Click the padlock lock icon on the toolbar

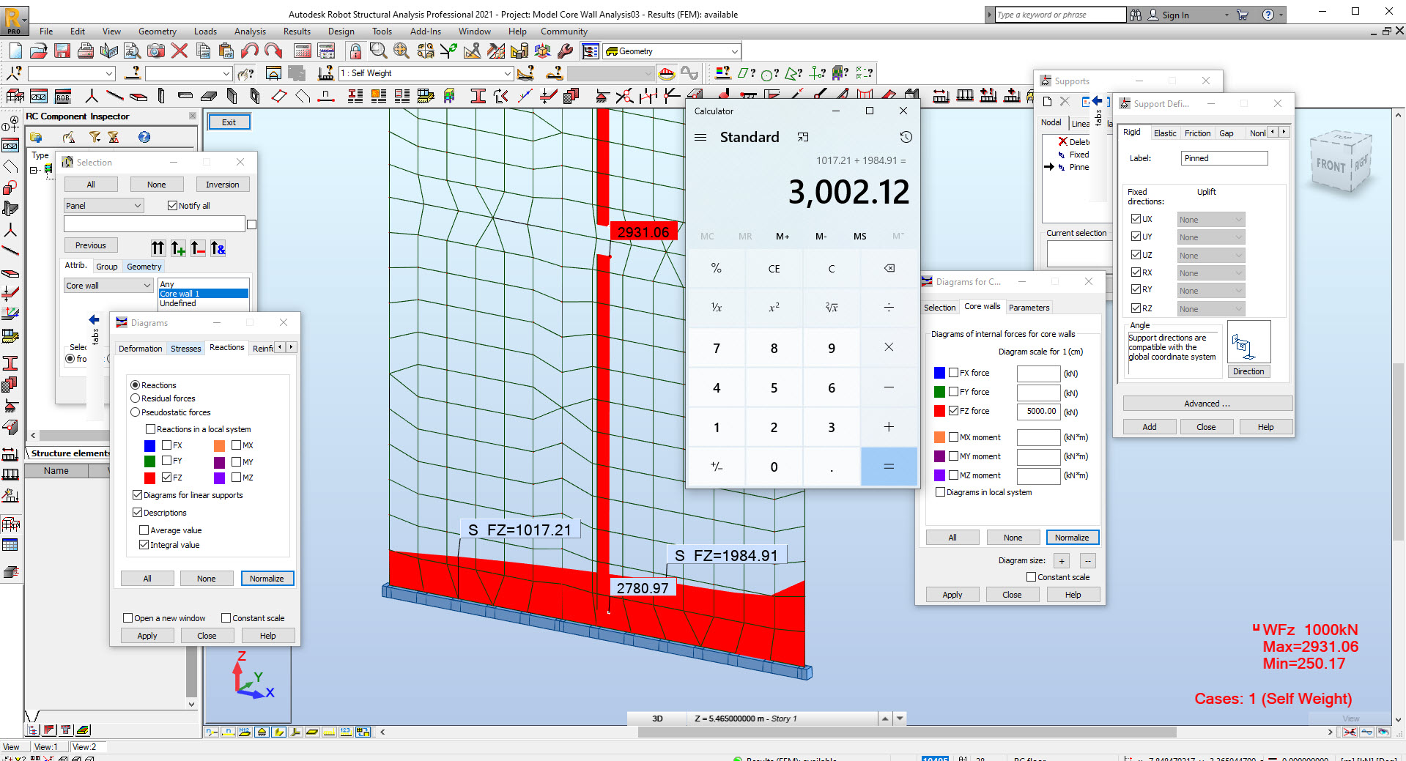pos(355,51)
